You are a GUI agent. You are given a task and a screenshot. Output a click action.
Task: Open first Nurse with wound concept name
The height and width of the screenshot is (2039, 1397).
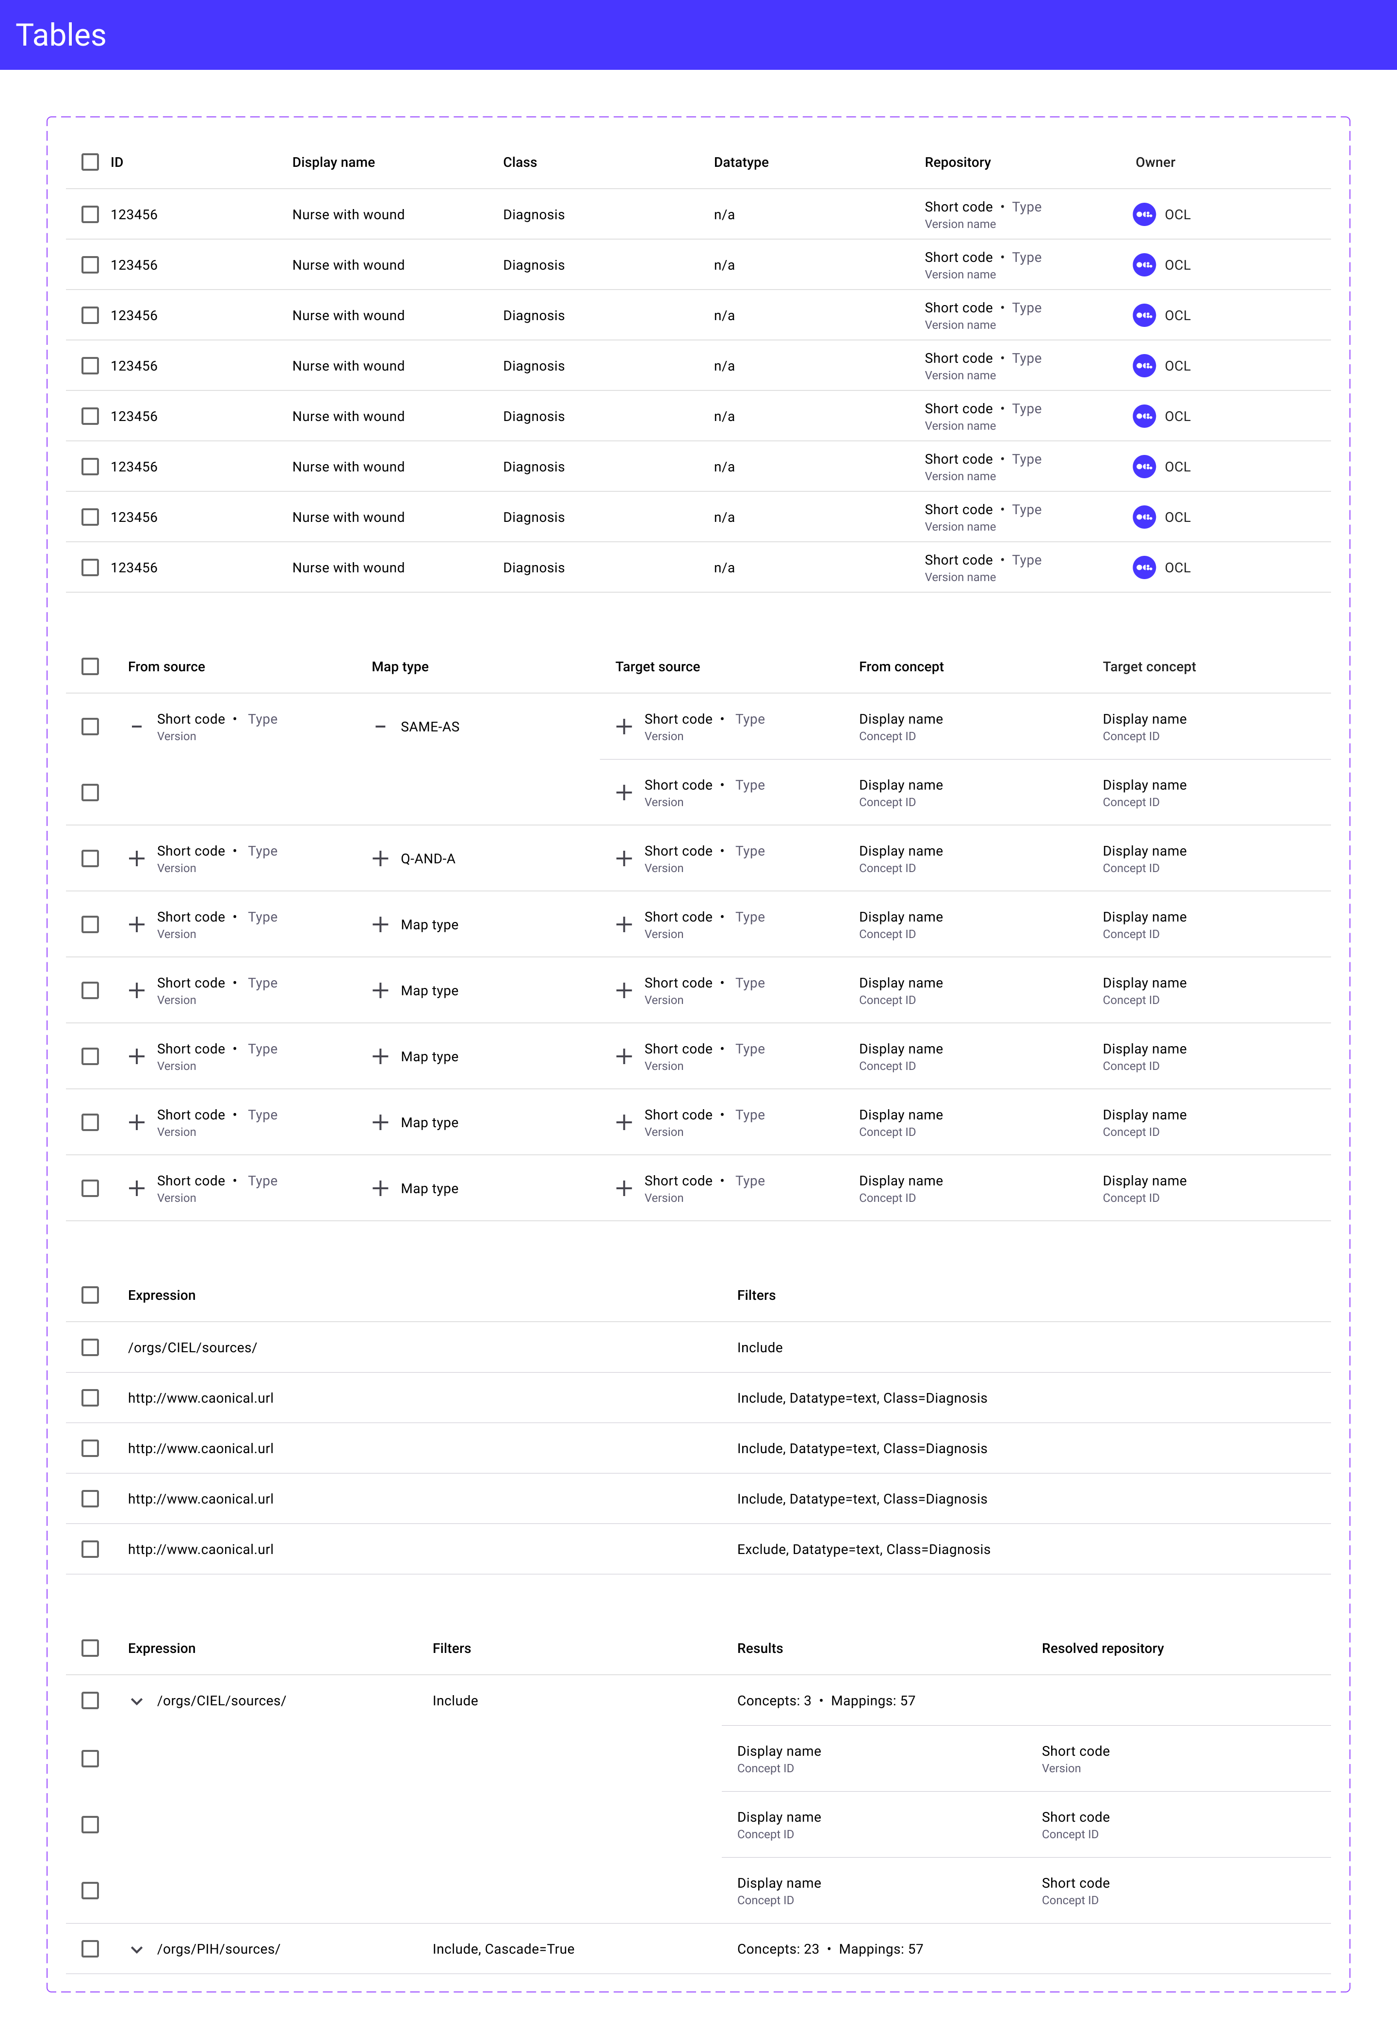pos(348,214)
